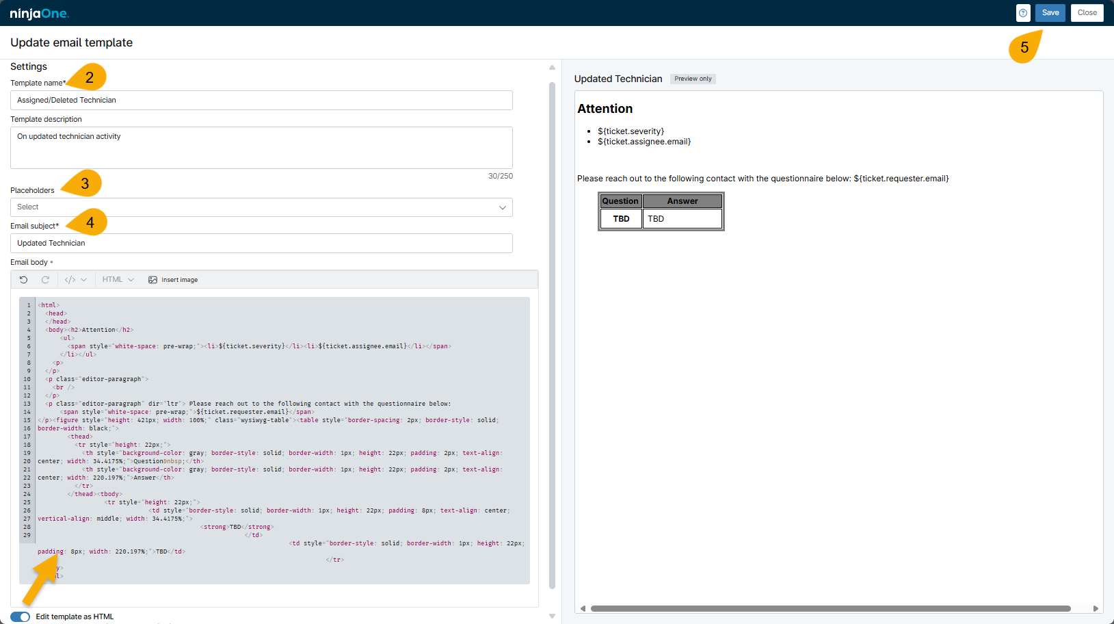Click the NinjaOne logo
This screenshot has width=1114, height=624.
pos(39,13)
